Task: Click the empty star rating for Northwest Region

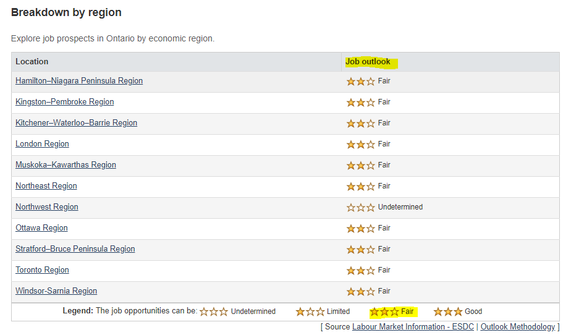Action: coord(361,208)
